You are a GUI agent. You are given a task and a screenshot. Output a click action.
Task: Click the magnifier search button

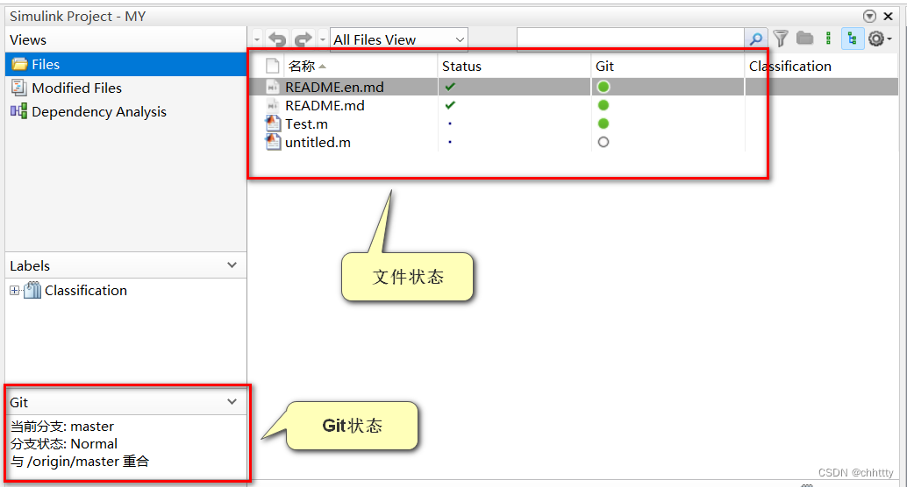(755, 39)
